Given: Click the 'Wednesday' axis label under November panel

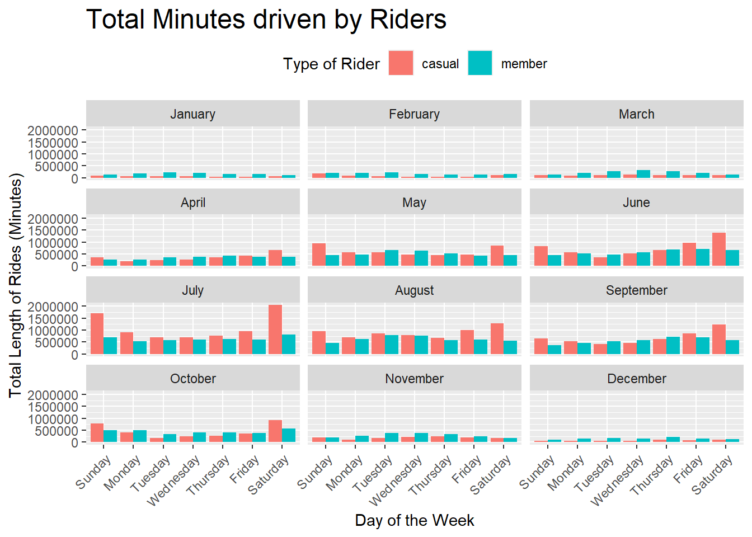Looking at the screenshot, I should click(396, 480).
